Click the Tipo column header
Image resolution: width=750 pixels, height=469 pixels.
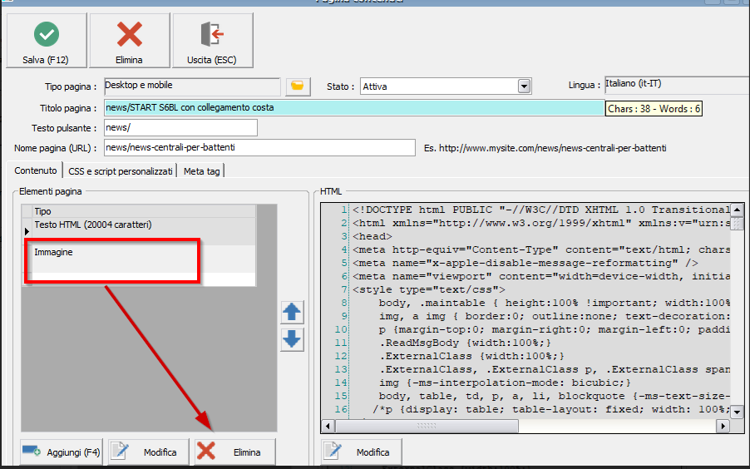tap(144, 211)
